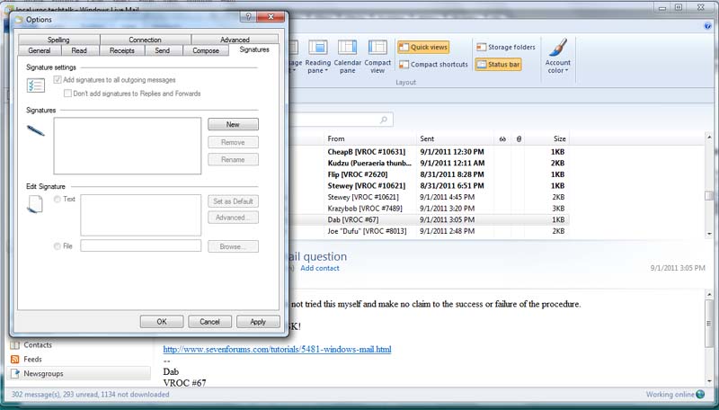Open the Spelling tab
Image resolution: width=719 pixels, height=410 pixels.
click(58, 40)
